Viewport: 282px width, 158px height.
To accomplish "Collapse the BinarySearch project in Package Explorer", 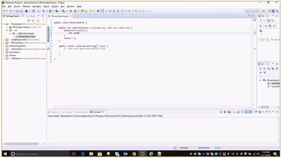I will (4, 24).
